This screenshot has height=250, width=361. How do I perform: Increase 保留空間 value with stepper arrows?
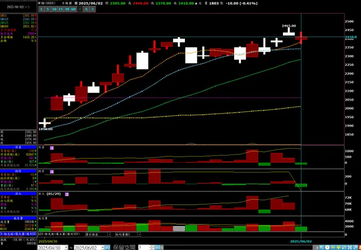152,246
